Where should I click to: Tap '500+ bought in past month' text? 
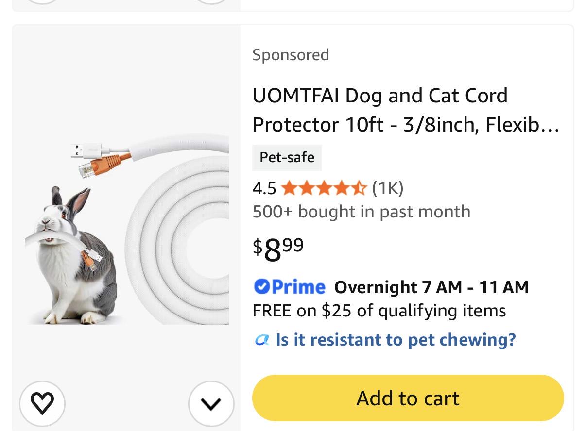pos(362,212)
